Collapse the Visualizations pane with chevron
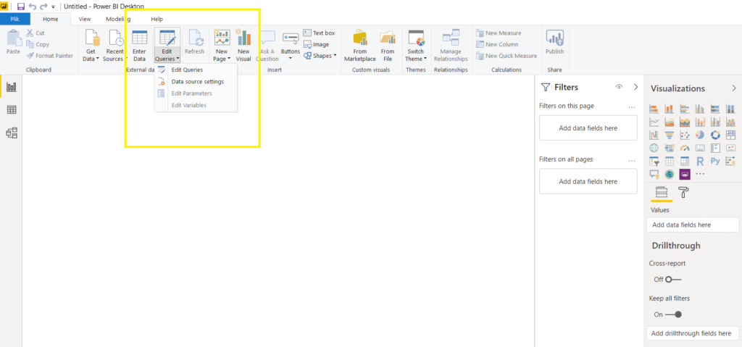The image size is (742, 347). tap(733, 88)
